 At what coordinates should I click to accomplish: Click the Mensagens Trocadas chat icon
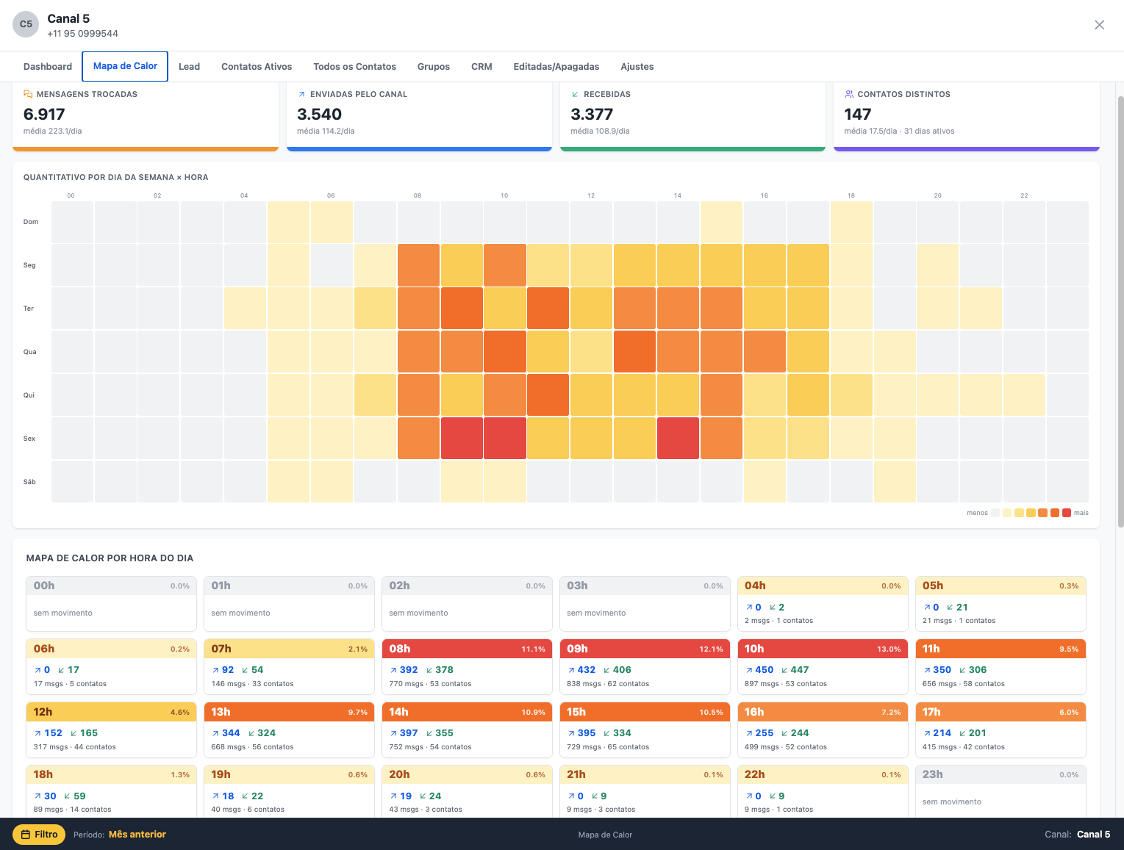[28, 94]
